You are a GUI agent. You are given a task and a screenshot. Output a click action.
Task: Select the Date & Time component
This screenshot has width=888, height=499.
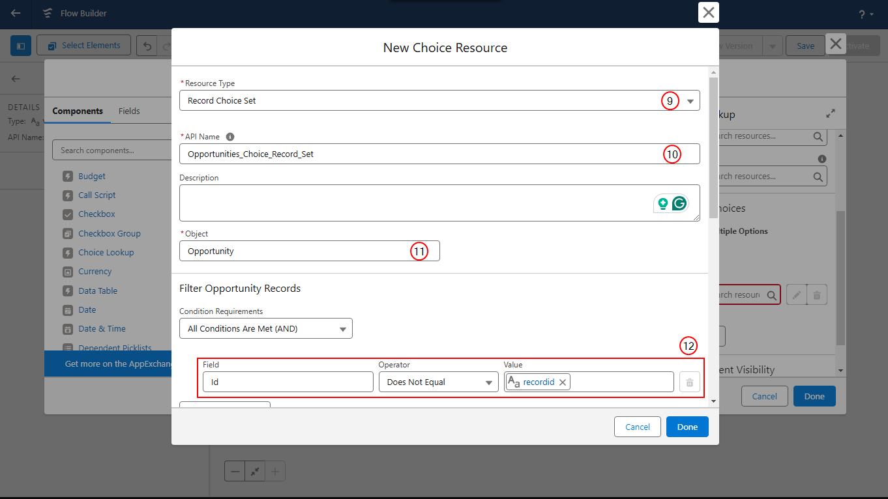tap(102, 328)
